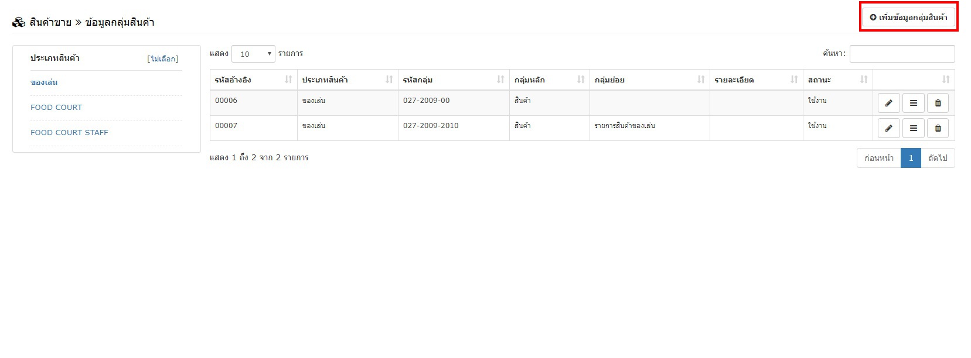Open the list menu icon for row 00007
This screenshot has height=358, width=971.
pos(913,128)
